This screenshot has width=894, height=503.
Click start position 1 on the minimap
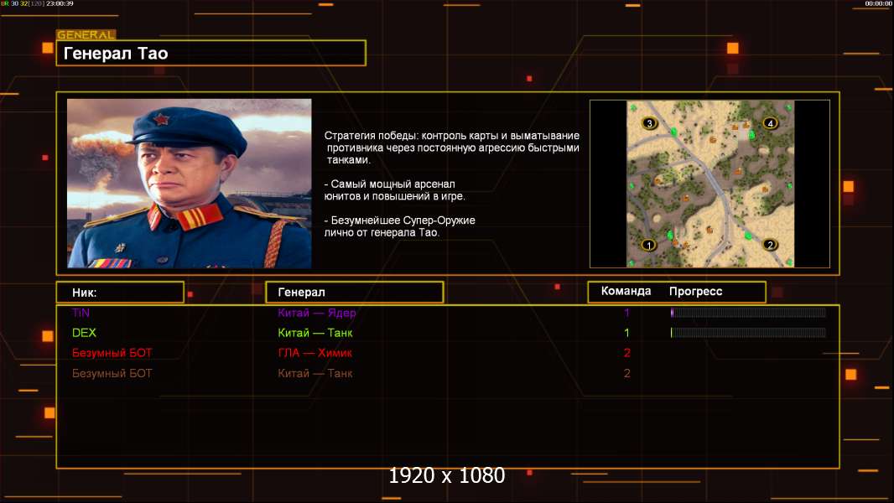tap(647, 246)
